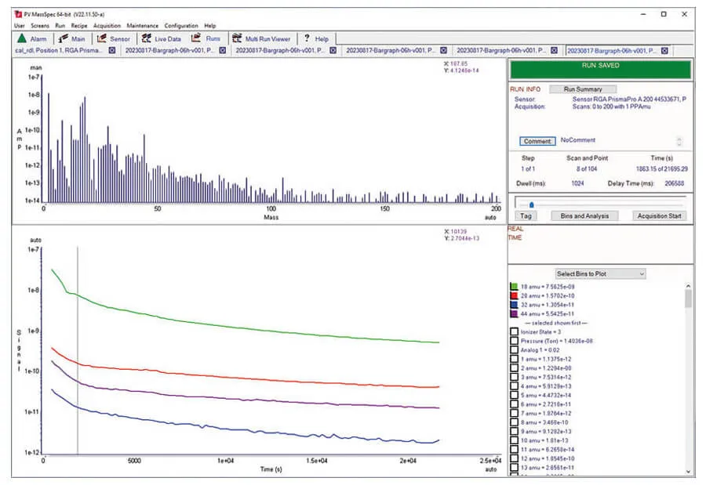Screen dimensions: 706x485
Task: Click the time cursor line in Signal chart
Action: 78,351
